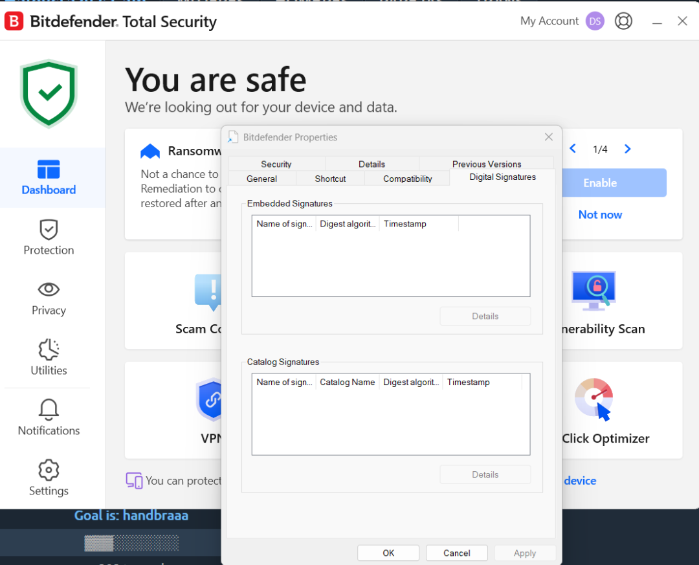Click the Bitdefender red B logo
Image resolution: width=699 pixels, height=565 pixels.
[x=14, y=21]
